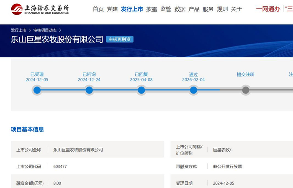The image size is (293, 188).
Task: Click the 受理日期 value 2024-12-05
Action: coord(224,183)
